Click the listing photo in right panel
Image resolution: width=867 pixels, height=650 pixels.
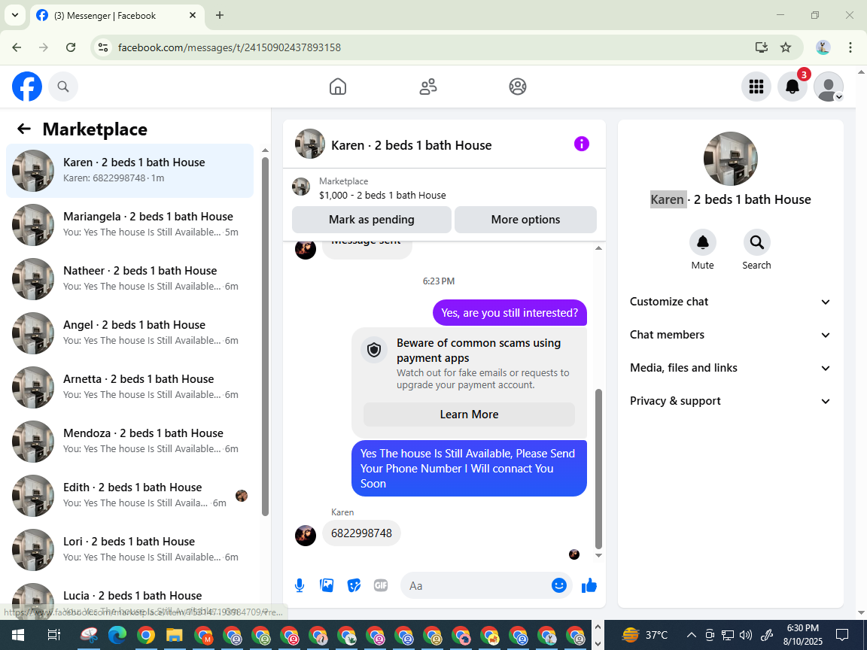[731, 159]
